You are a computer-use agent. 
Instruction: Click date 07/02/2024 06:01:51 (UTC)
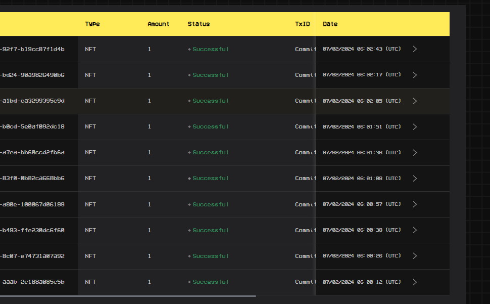point(362,126)
